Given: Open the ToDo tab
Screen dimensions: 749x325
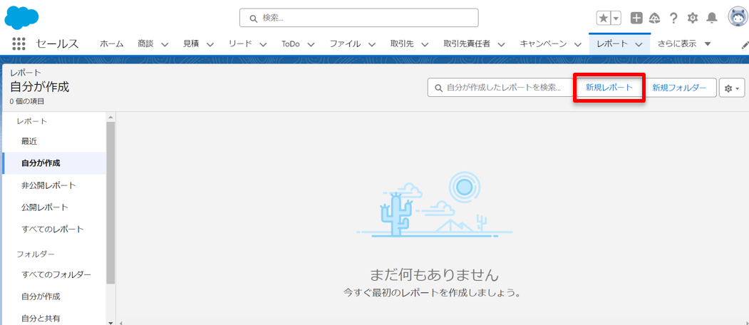Looking at the screenshot, I should click(x=291, y=44).
